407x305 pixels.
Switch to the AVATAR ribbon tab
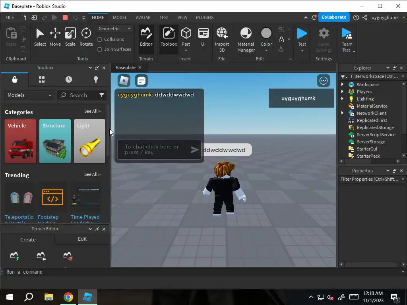point(143,17)
